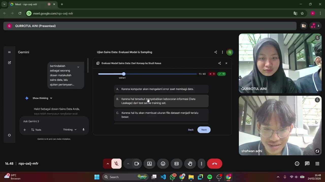Screen dimensions: 325x182
Task: Open a new browser tab
Action: [62, 4]
